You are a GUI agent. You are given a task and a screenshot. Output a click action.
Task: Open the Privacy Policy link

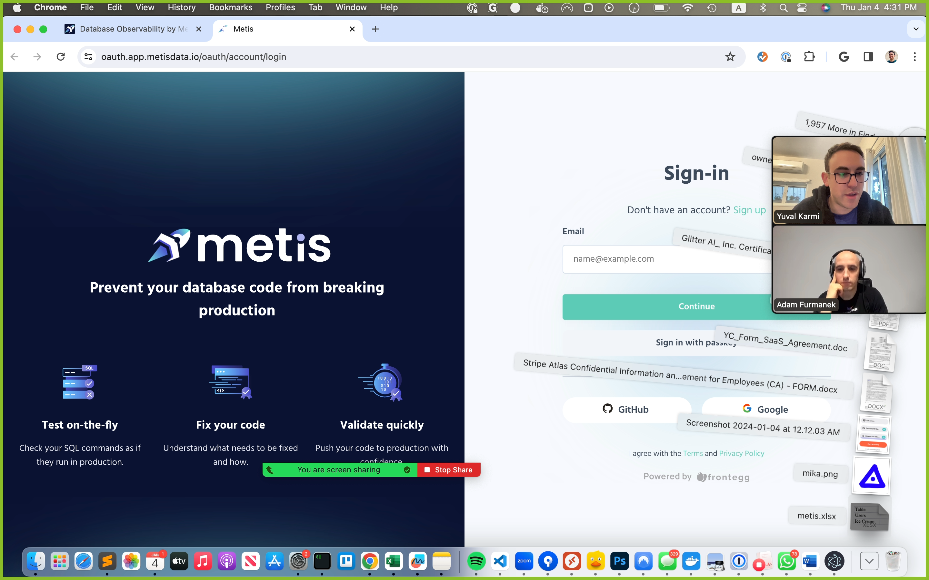741,453
